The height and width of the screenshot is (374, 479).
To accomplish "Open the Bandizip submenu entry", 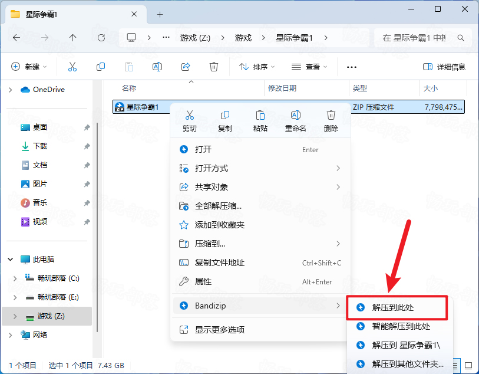I will point(260,306).
